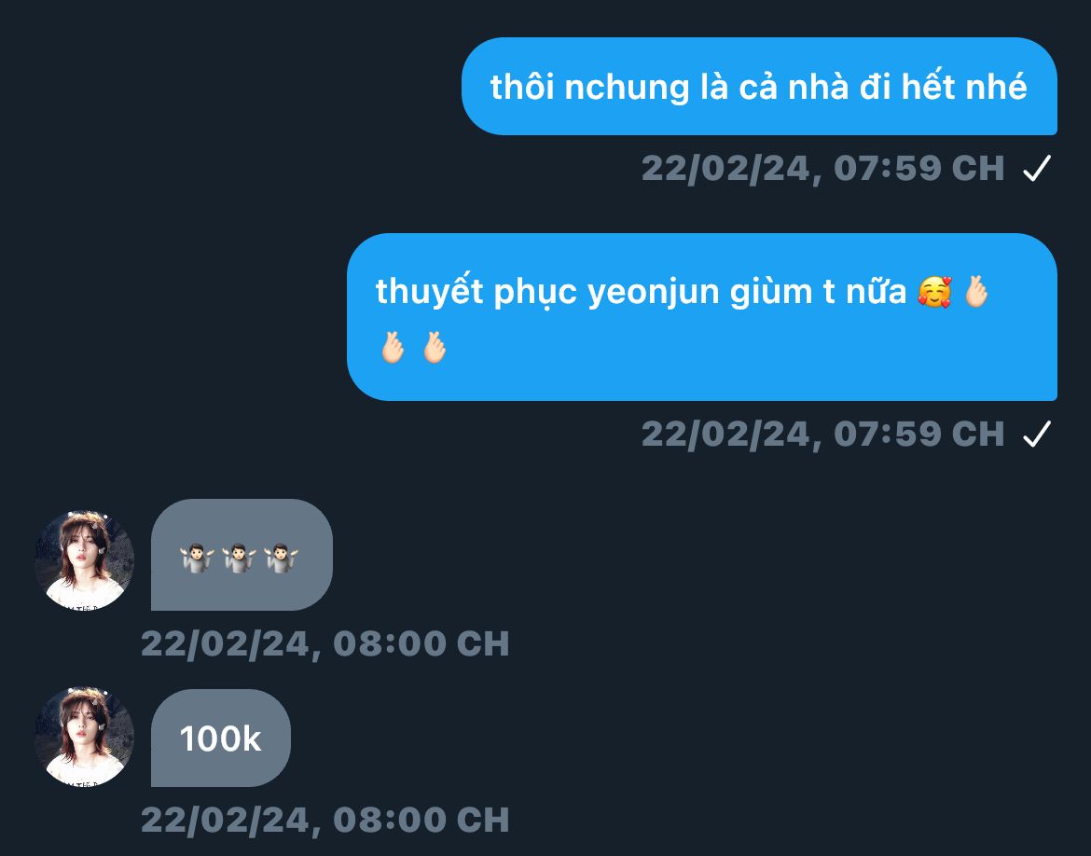Click the first finger heart on the second line
The width and height of the screenshot is (1091, 856).
393,347
